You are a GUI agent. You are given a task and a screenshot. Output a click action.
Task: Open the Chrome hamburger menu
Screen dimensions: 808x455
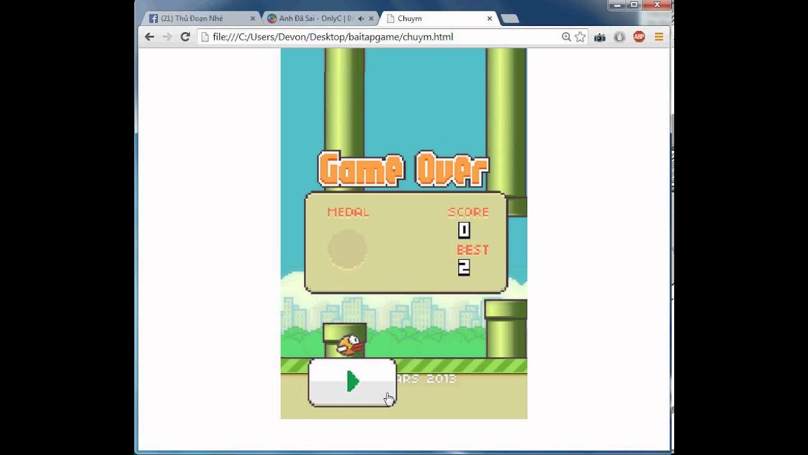659,37
